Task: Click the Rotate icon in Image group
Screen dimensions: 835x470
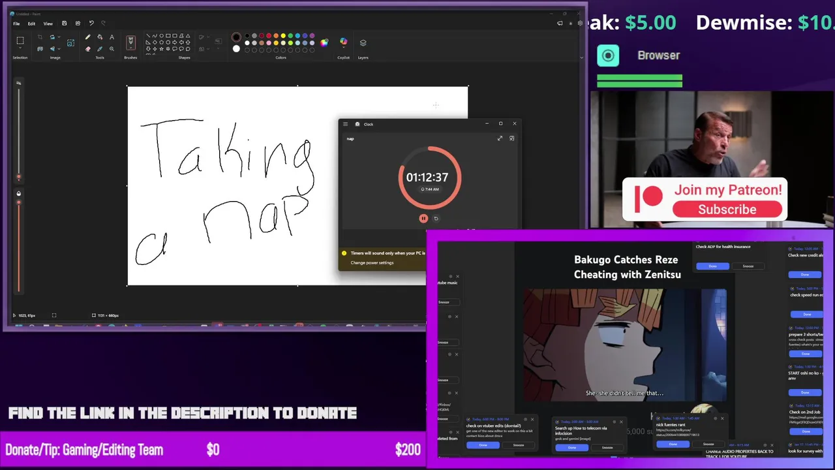Action: coord(52,37)
